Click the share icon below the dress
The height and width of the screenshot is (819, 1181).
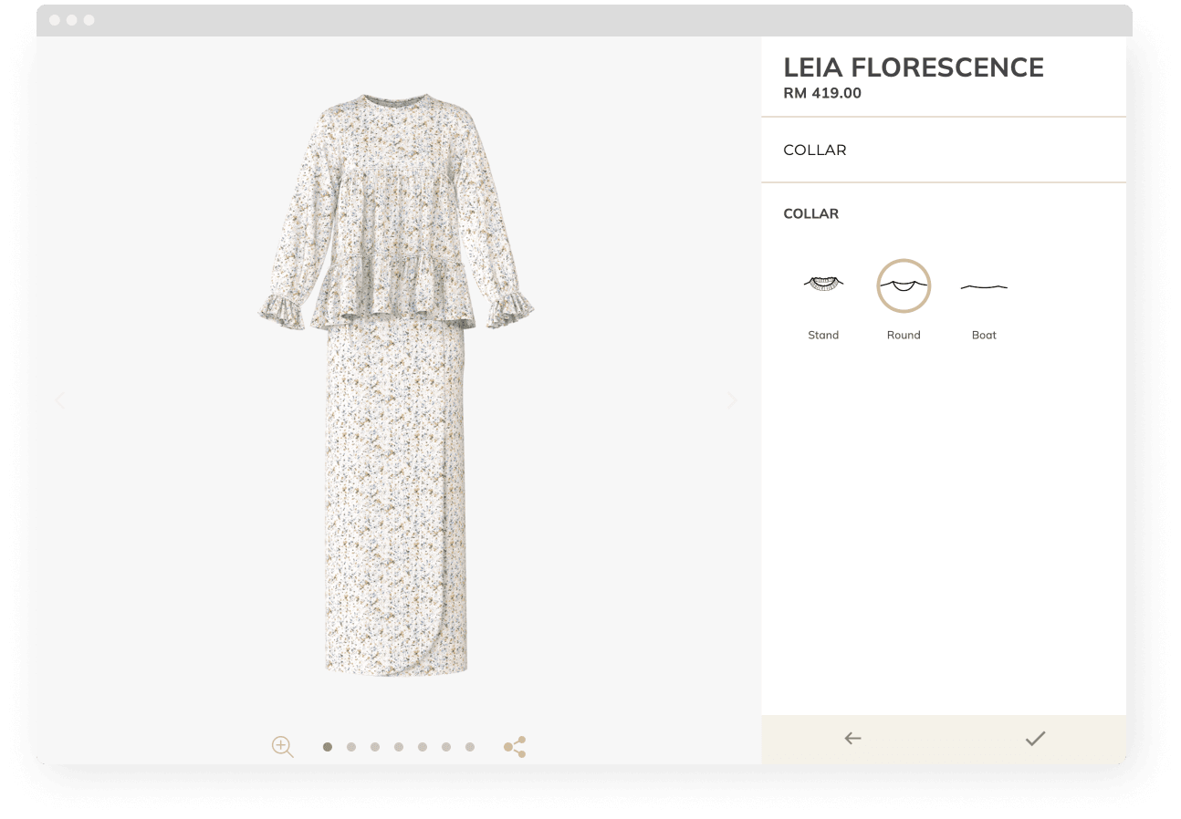(x=515, y=747)
